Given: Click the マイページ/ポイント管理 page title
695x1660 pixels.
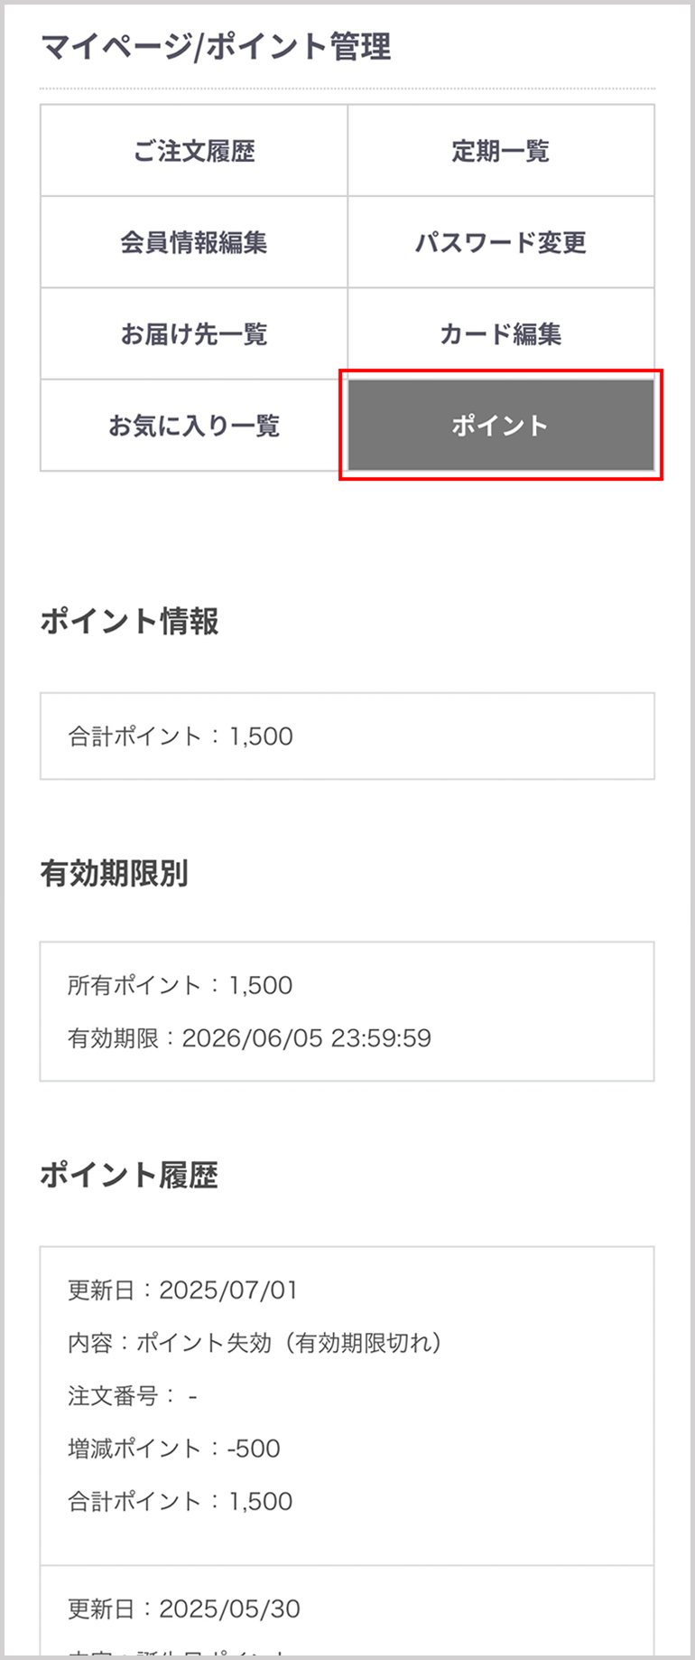Looking at the screenshot, I should coord(216,47).
